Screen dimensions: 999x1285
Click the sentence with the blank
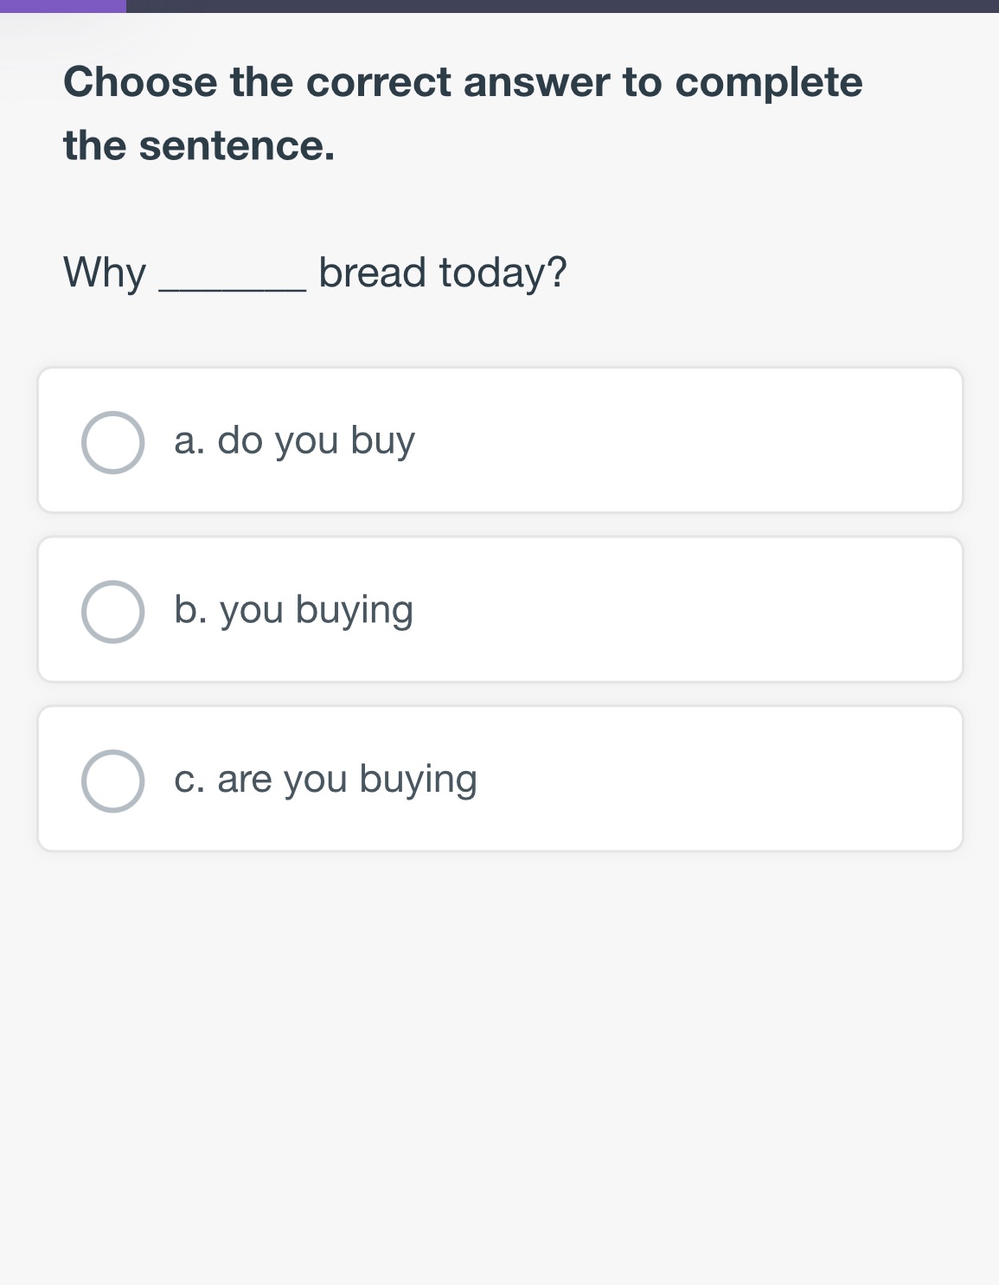(x=314, y=271)
